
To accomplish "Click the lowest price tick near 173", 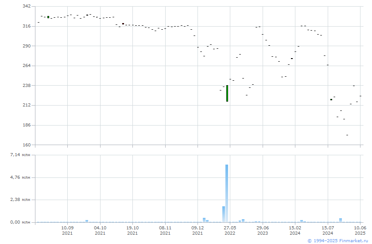I will [347, 135].
